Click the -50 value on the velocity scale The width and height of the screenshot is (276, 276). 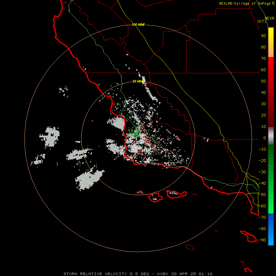(262, 195)
